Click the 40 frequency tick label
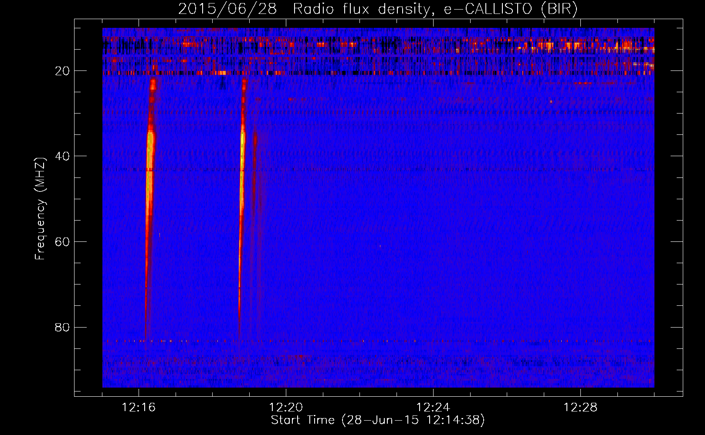This screenshot has width=705, height=435. [63, 156]
